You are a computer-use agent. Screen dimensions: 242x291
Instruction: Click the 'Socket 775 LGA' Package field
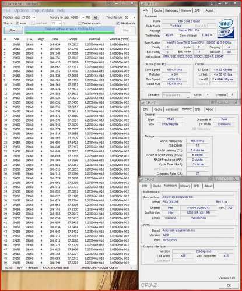point(189,30)
